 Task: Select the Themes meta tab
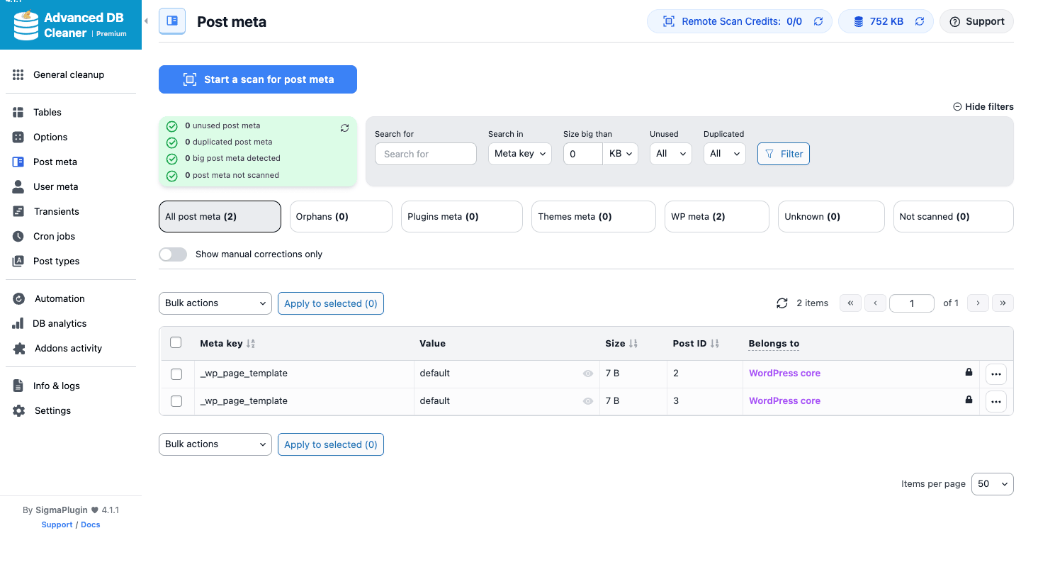coord(594,217)
